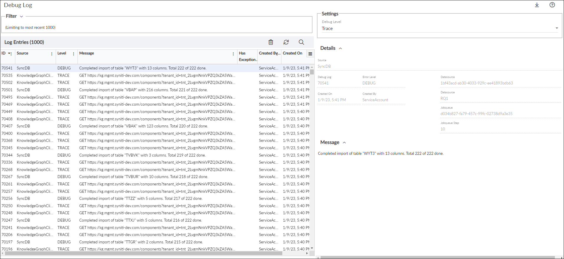The height and width of the screenshot is (259, 564).
Task: Click the Source column header label
Action: [x=23, y=53]
